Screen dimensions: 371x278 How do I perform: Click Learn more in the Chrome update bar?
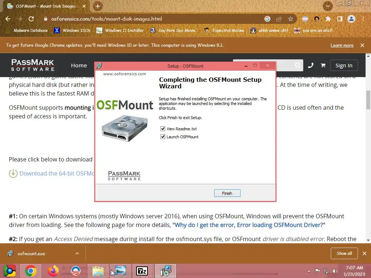coord(342,45)
